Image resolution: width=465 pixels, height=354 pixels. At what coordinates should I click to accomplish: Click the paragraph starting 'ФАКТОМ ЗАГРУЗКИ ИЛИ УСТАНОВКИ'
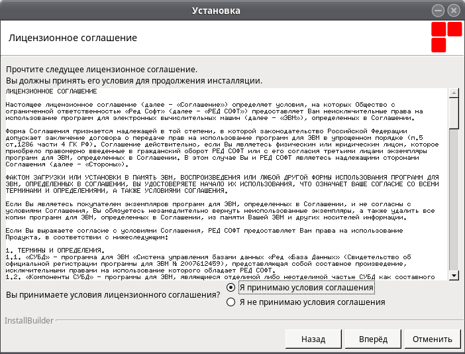coord(222,184)
